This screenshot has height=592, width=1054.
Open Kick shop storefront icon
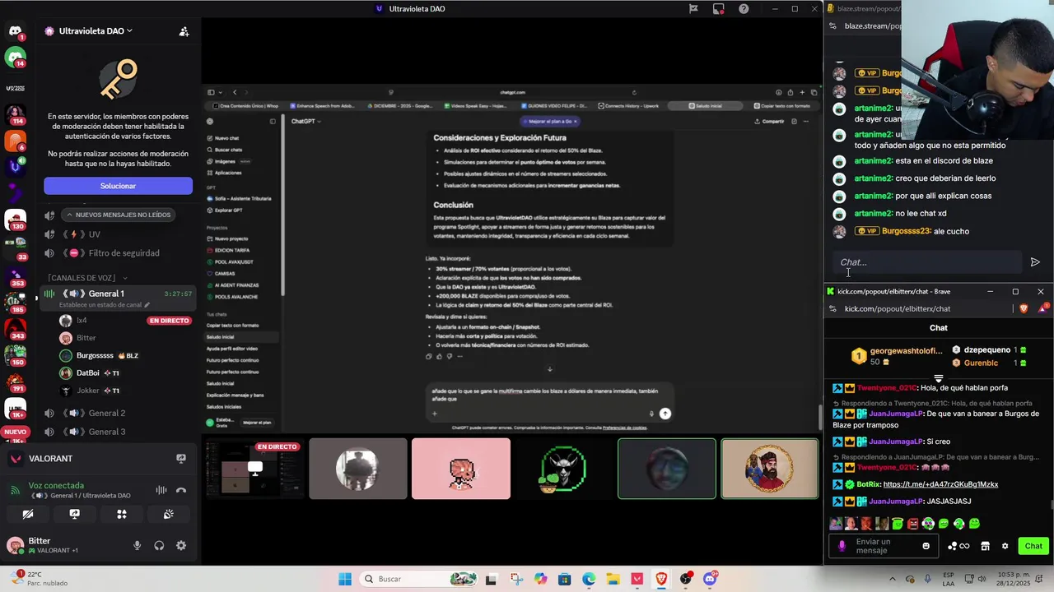[985, 546]
